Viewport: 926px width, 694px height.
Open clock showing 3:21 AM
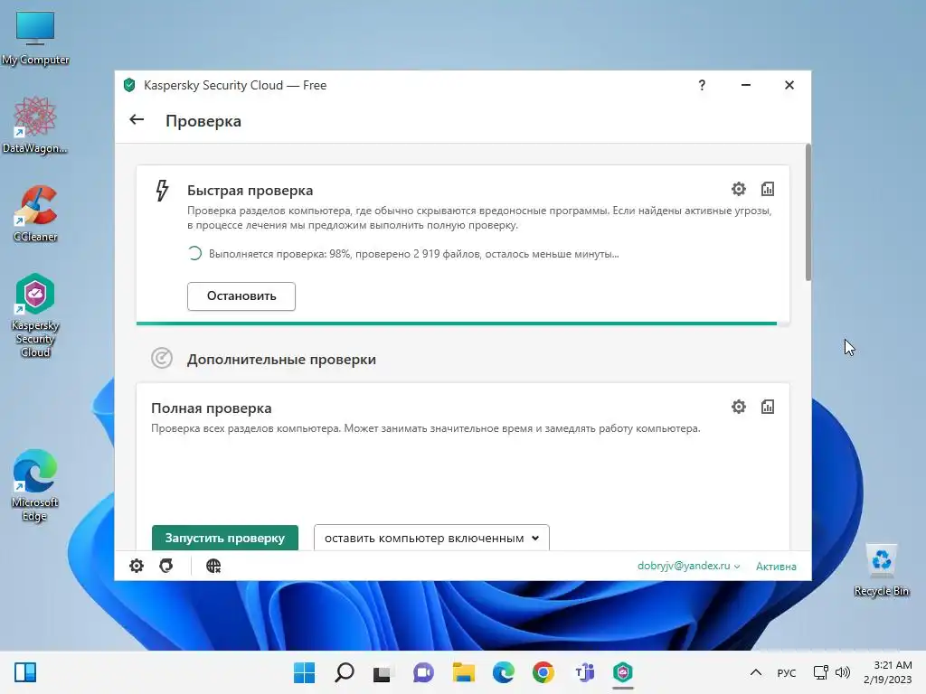coord(888,672)
